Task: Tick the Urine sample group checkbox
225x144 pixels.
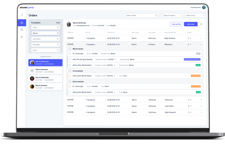Action: [x=70, y=71]
